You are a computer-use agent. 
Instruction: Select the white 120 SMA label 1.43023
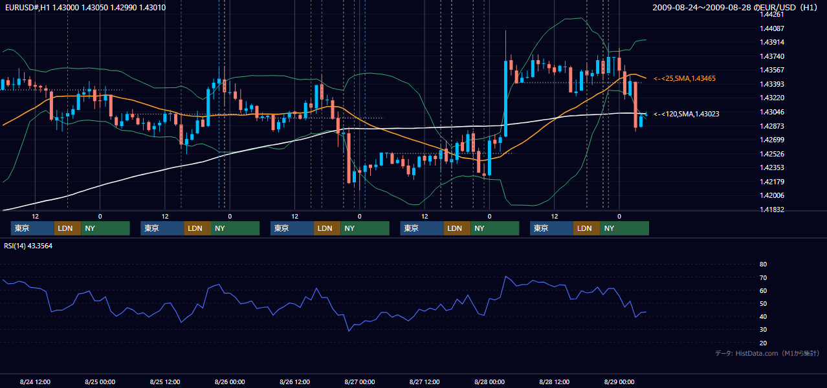tap(687, 114)
